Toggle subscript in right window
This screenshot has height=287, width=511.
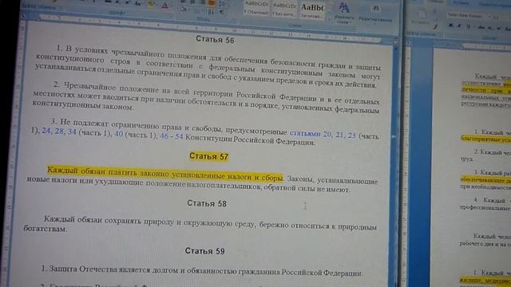pyautogui.click(x=489, y=28)
